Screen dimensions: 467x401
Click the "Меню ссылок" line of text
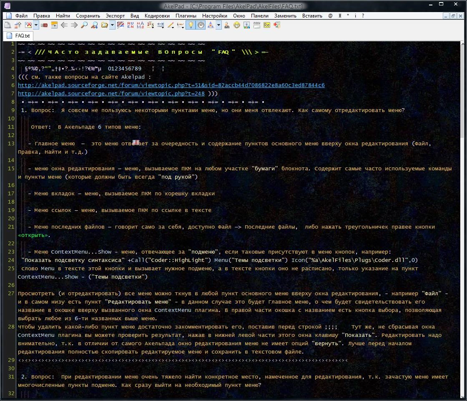pyautogui.click(x=120, y=210)
